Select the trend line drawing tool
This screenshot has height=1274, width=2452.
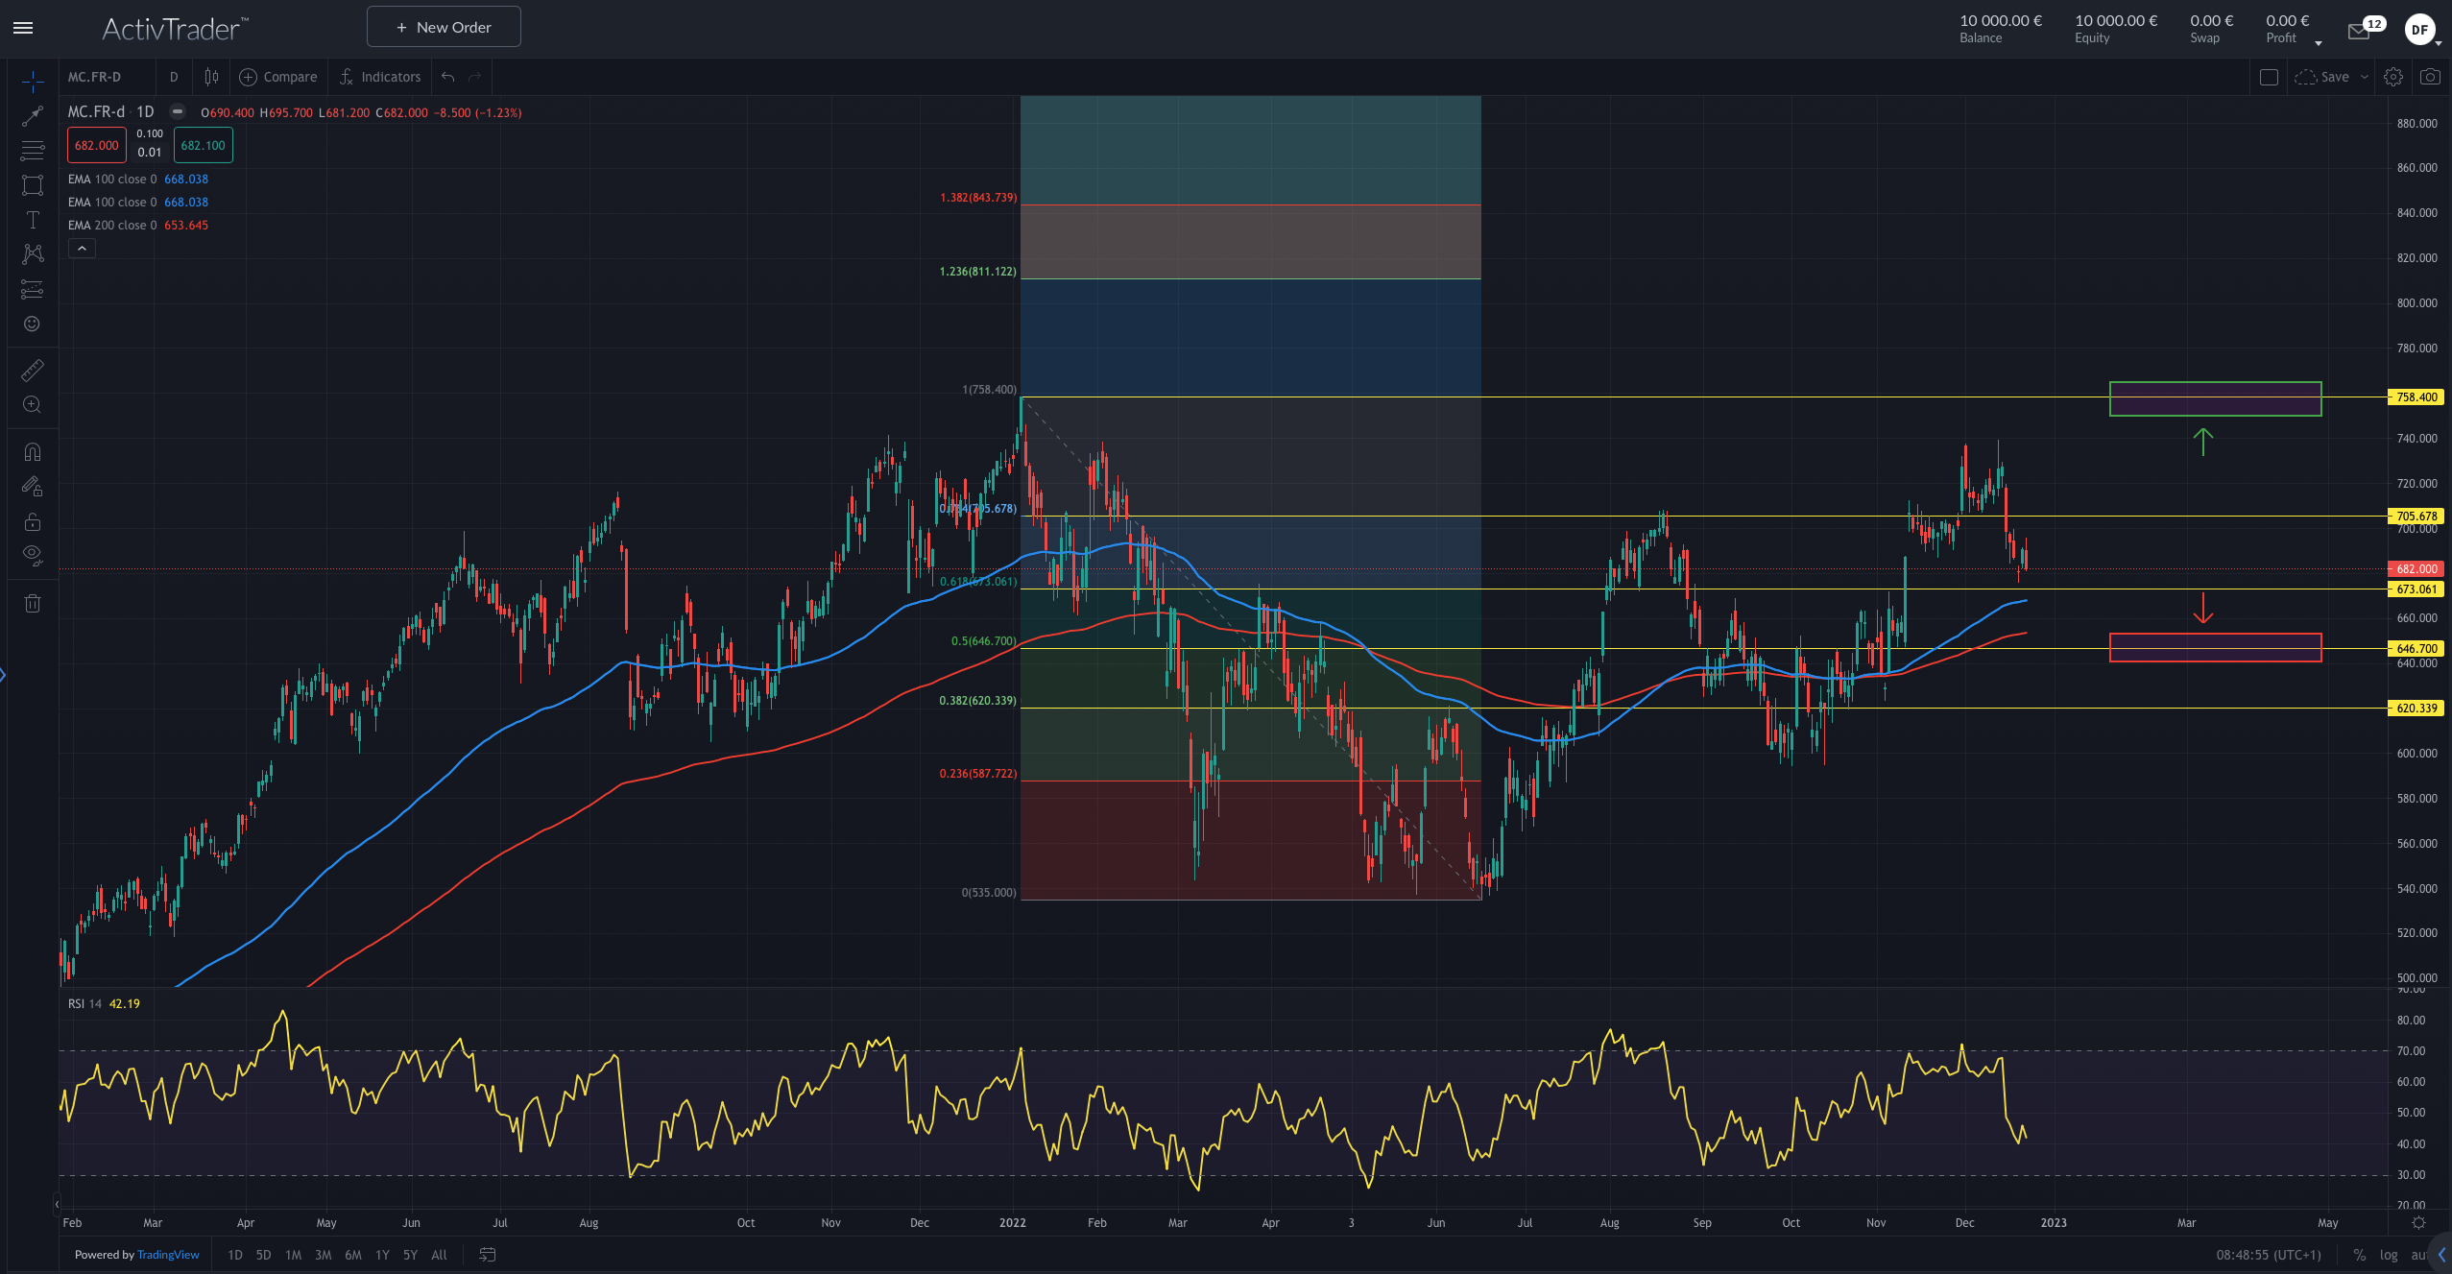pyautogui.click(x=33, y=116)
